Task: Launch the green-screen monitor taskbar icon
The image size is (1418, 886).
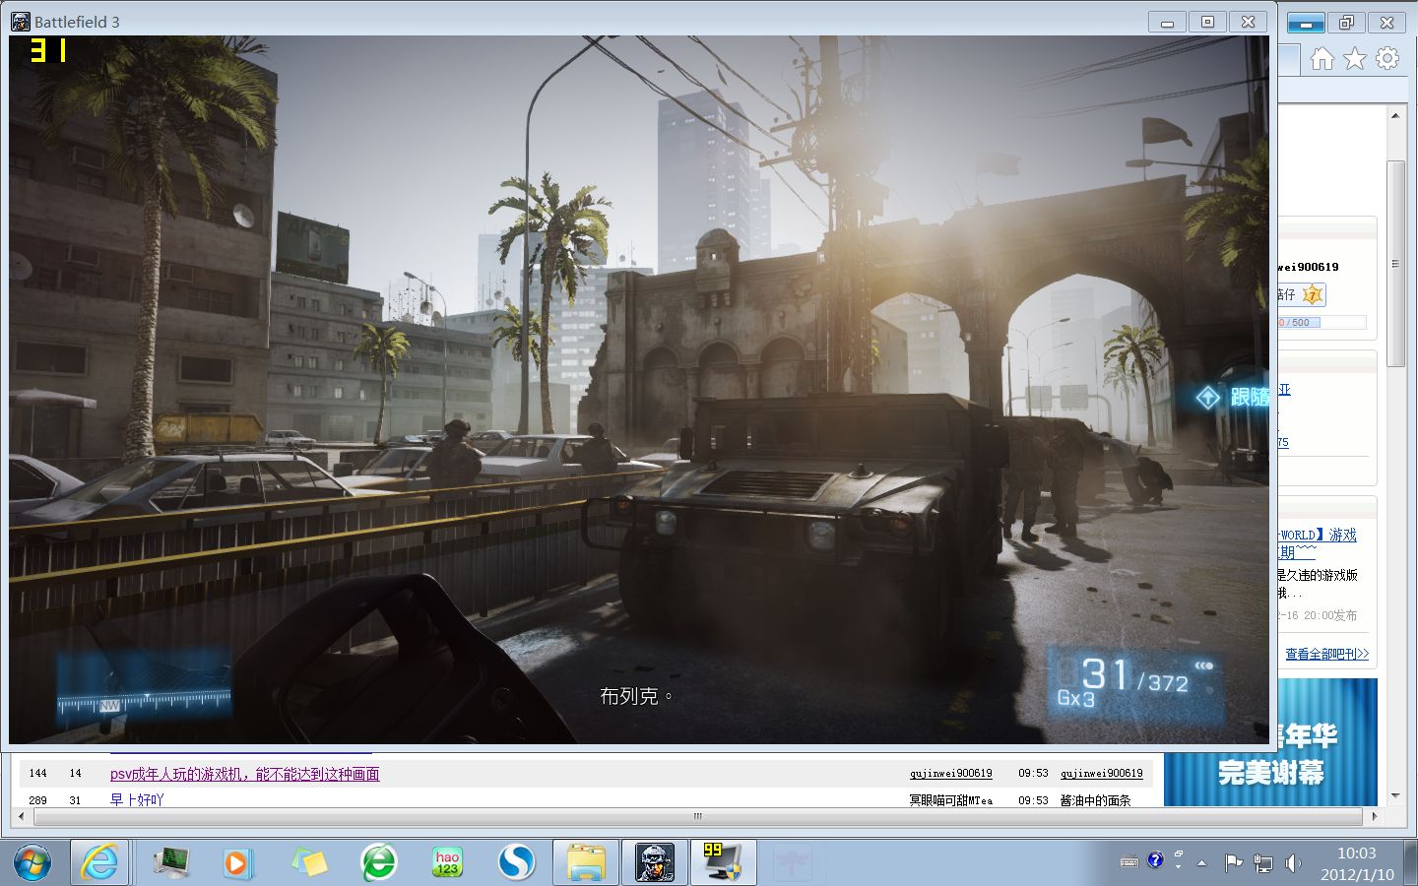Action: click(172, 863)
